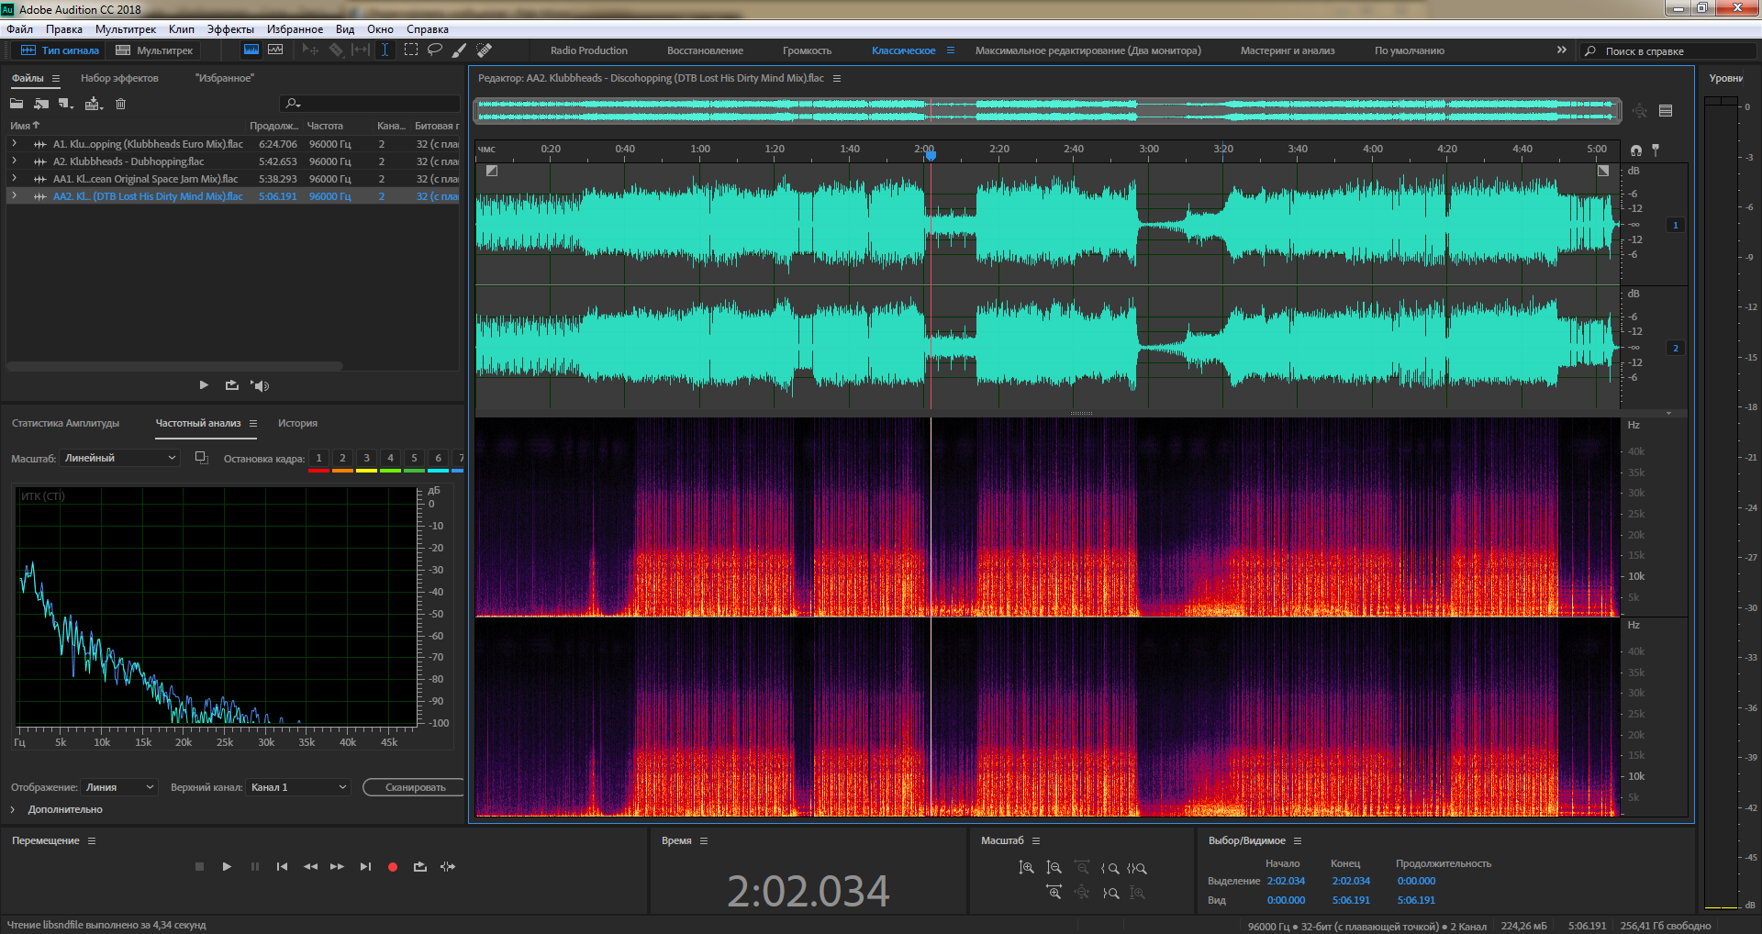Click the view options icon beside the overview navigator
The image size is (1762, 934).
coord(1666,111)
